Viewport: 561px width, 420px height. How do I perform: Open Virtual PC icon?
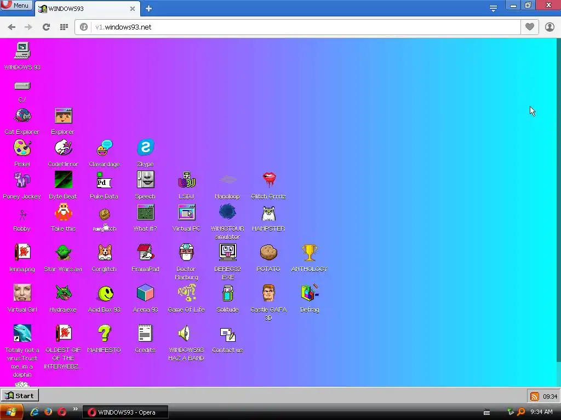point(186,212)
